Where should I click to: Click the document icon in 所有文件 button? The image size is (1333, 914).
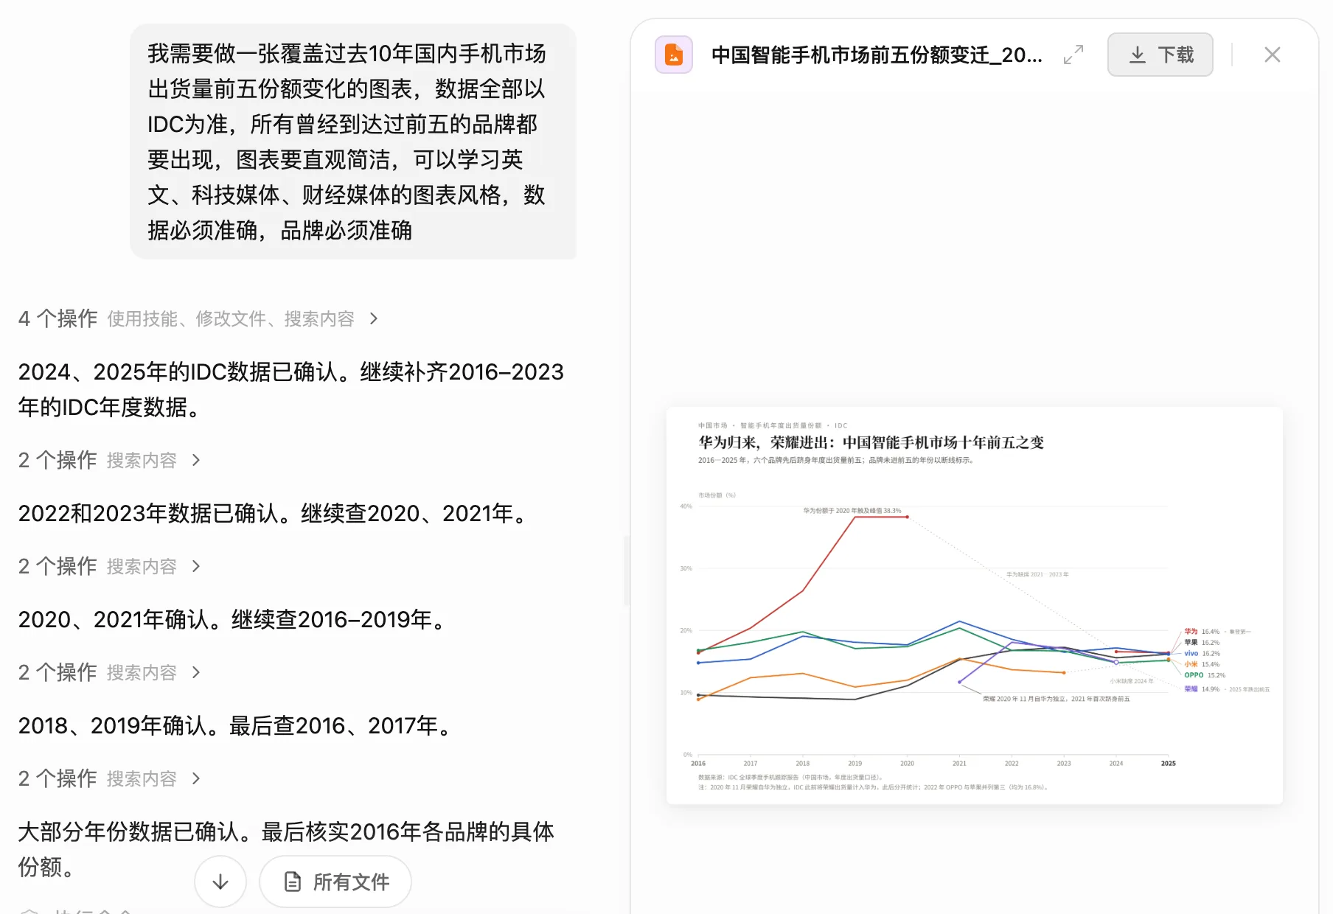pos(293,882)
